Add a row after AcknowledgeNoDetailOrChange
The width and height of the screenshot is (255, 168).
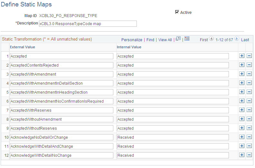click(x=242, y=137)
